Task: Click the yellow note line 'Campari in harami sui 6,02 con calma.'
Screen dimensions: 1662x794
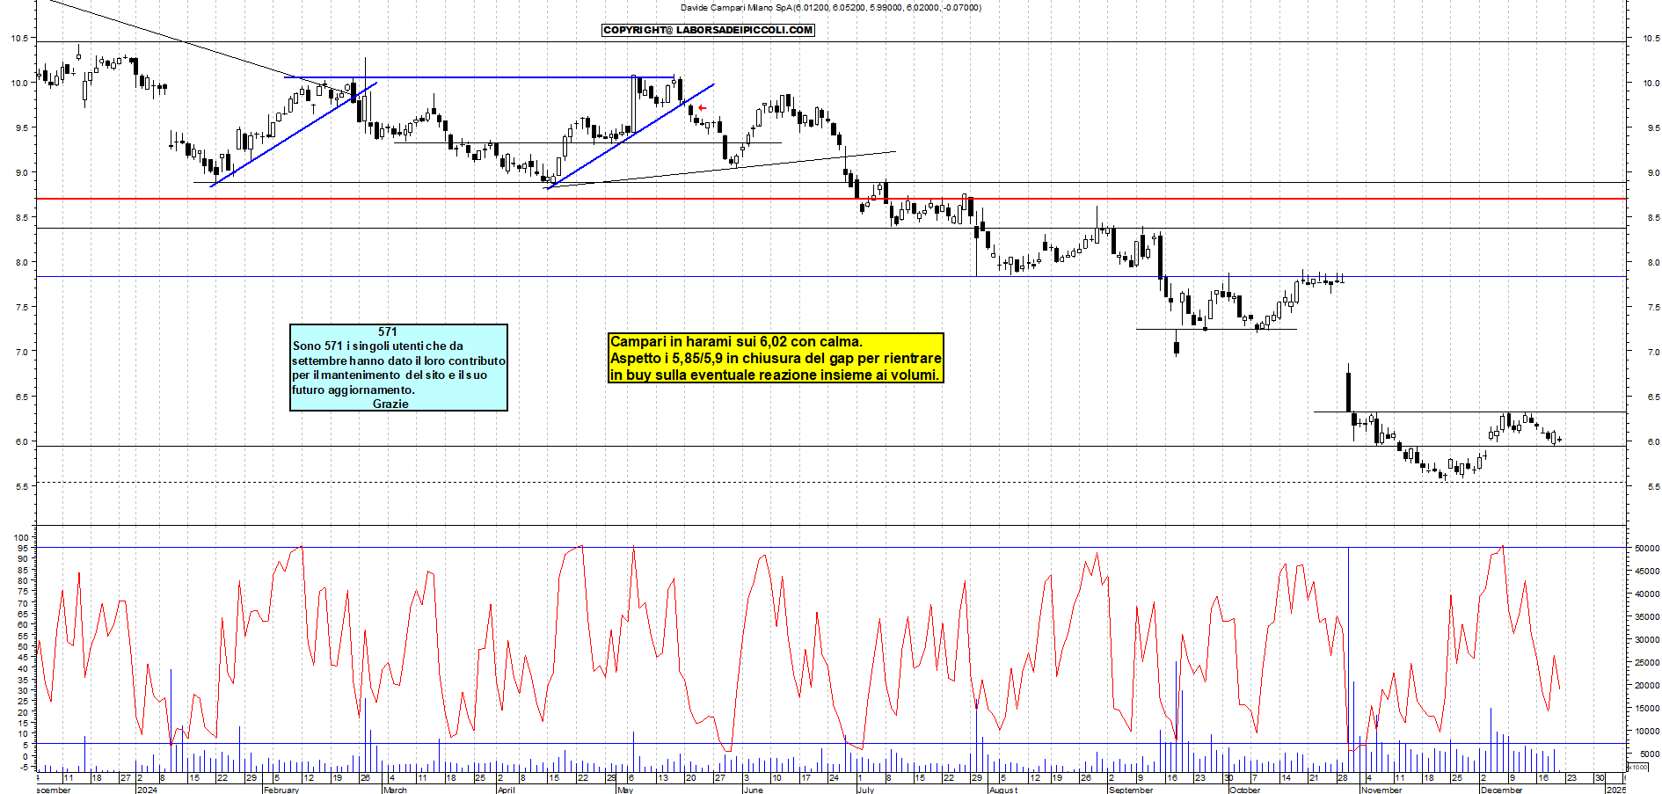Action: pyautogui.click(x=737, y=342)
